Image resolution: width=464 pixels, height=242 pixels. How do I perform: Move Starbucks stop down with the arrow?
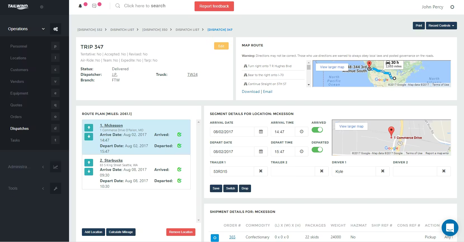(89, 171)
